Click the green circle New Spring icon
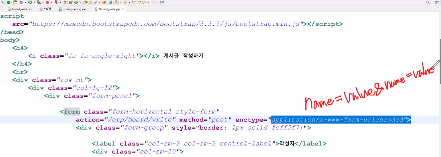Viewport: 441px width, 157px height. pyautogui.click(x=76, y=2)
